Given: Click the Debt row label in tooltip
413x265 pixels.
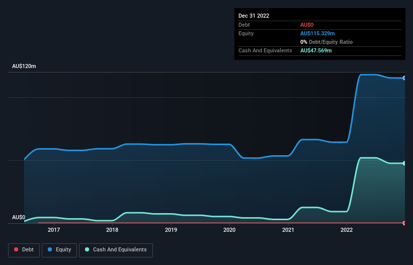Looking at the screenshot, I should click(244, 25).
